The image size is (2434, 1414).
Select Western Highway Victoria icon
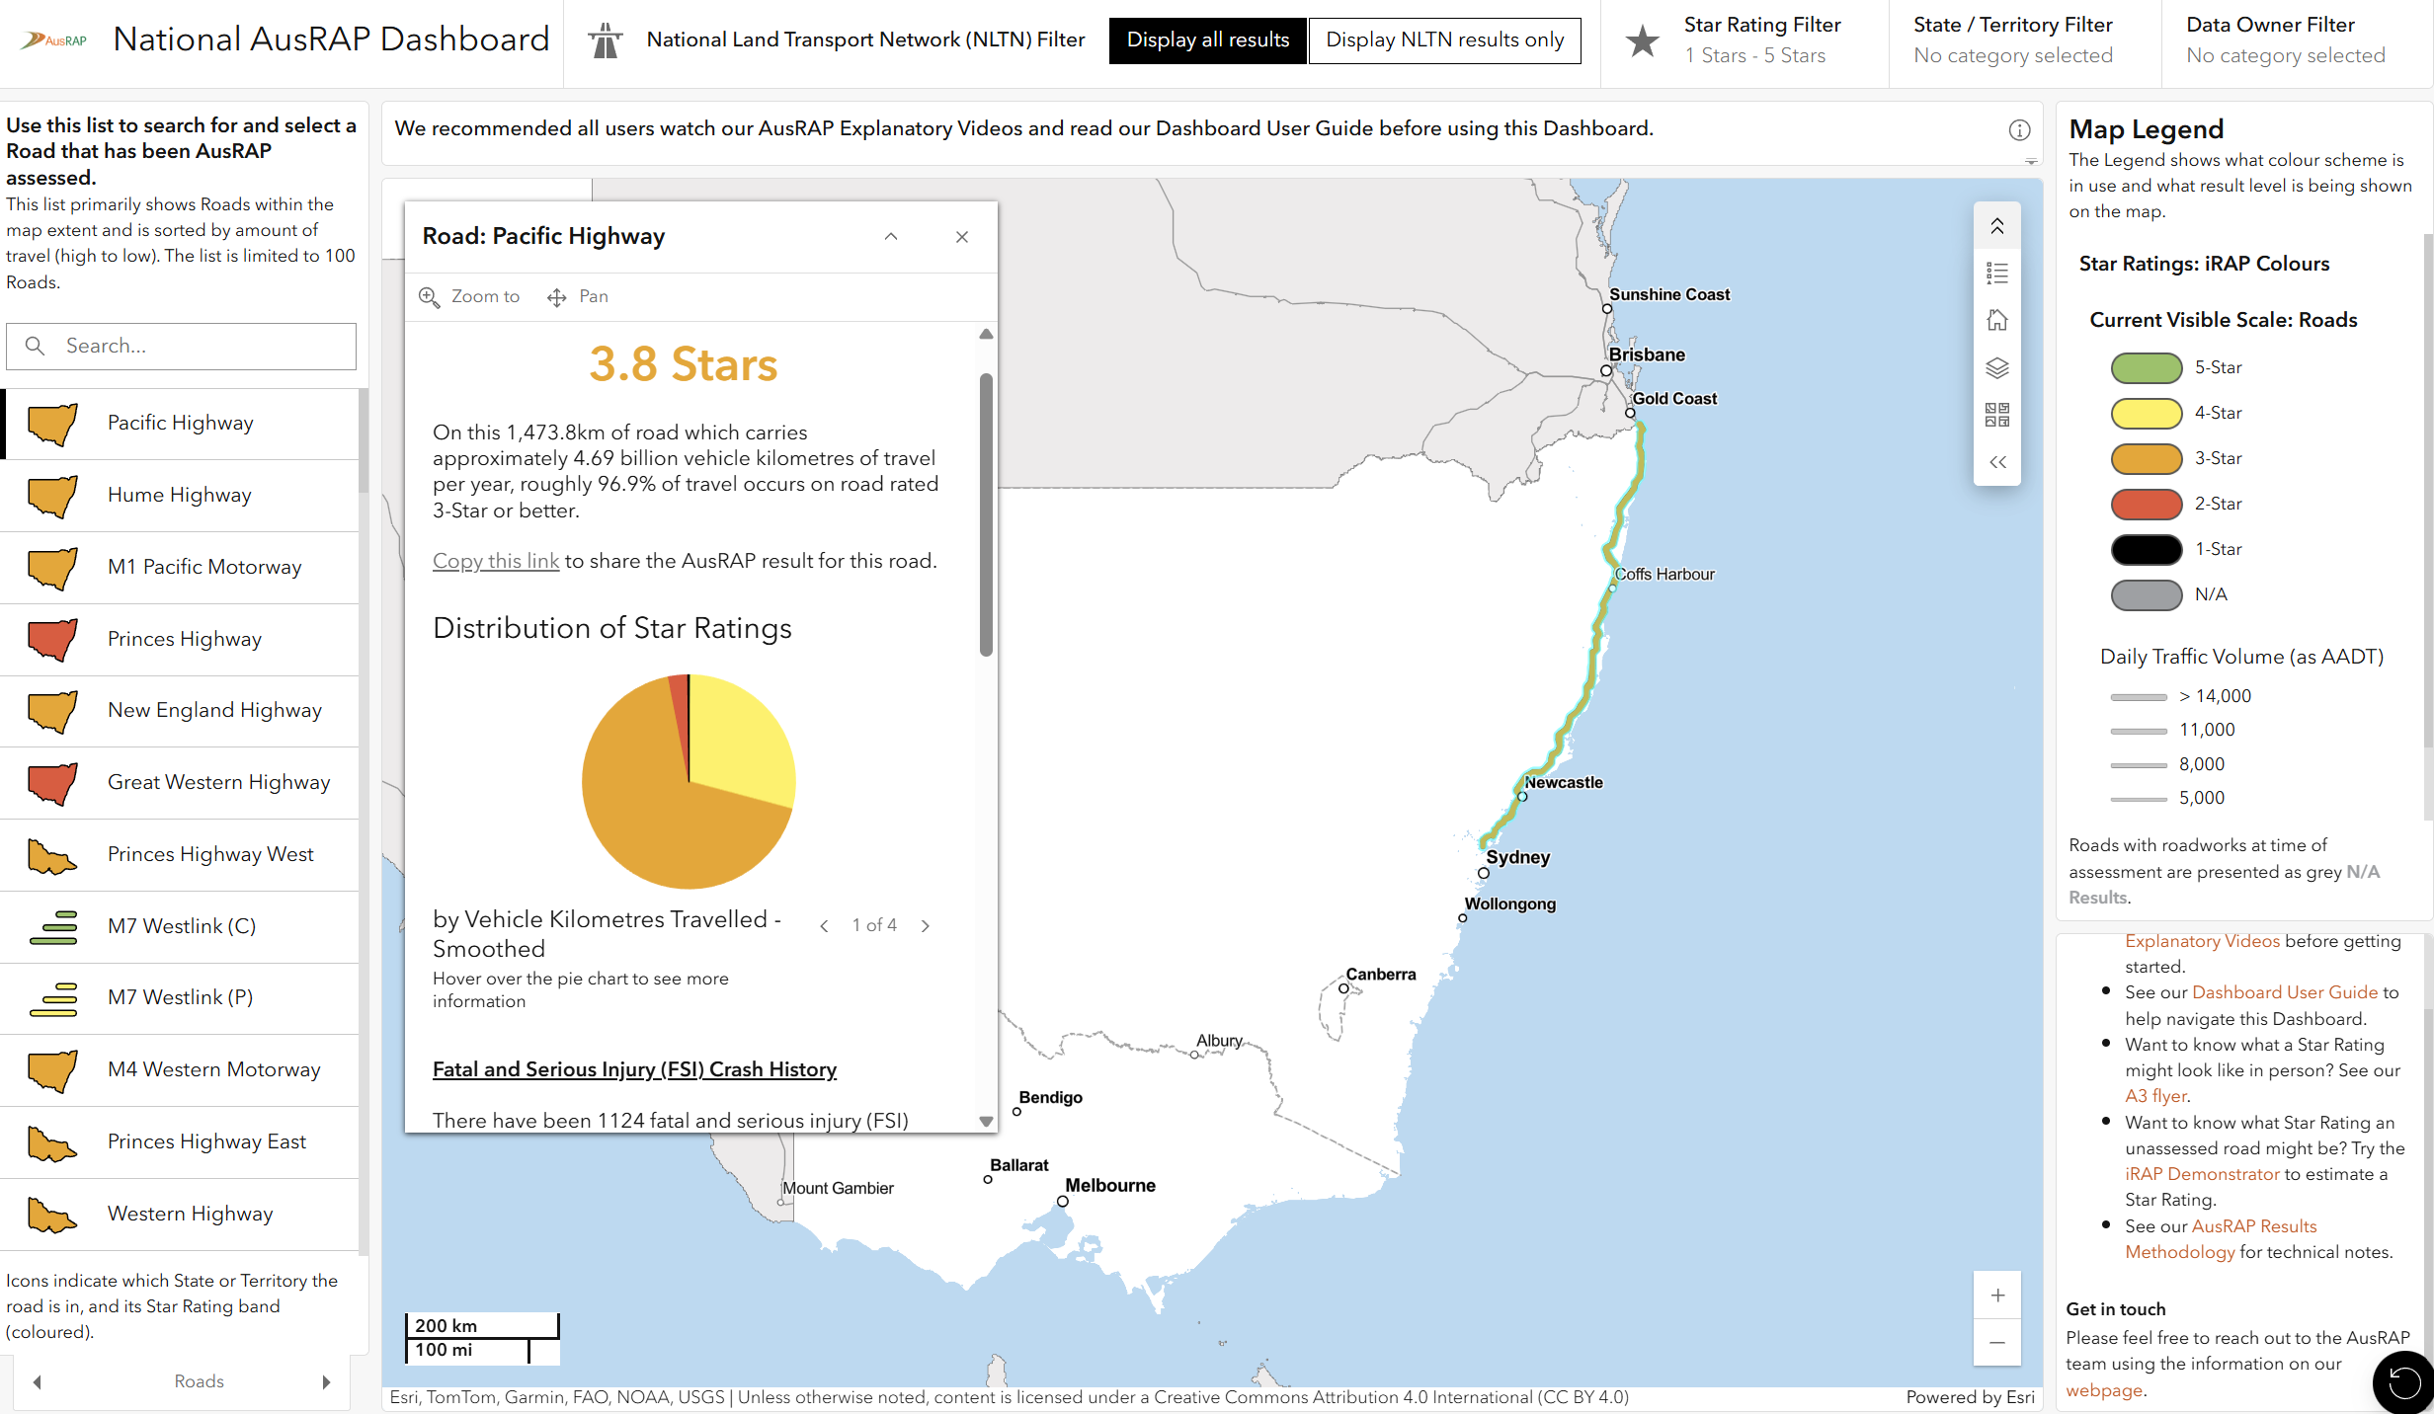tap(52, 1215)
